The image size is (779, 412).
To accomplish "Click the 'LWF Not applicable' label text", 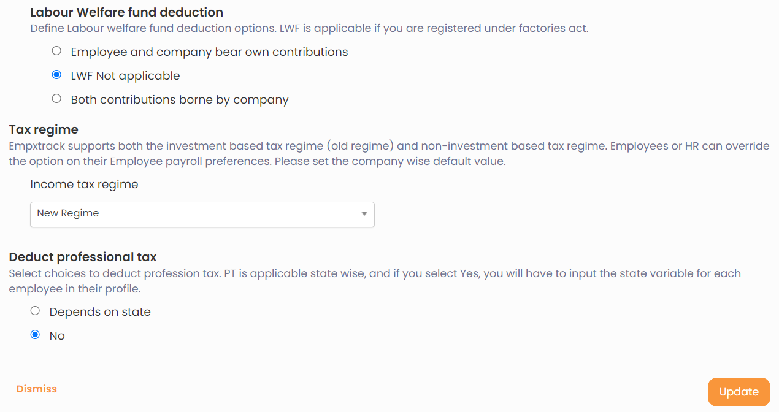I will tap(126, 76).
